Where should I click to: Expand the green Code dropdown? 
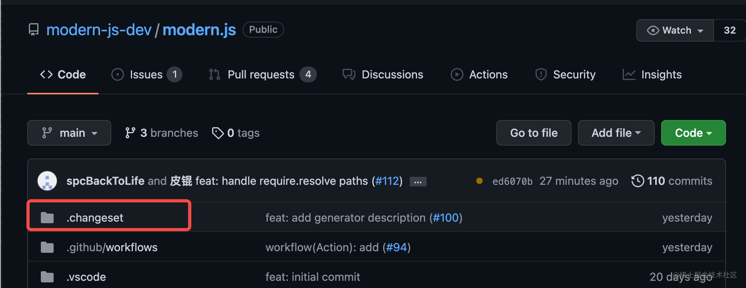point(693,133)
